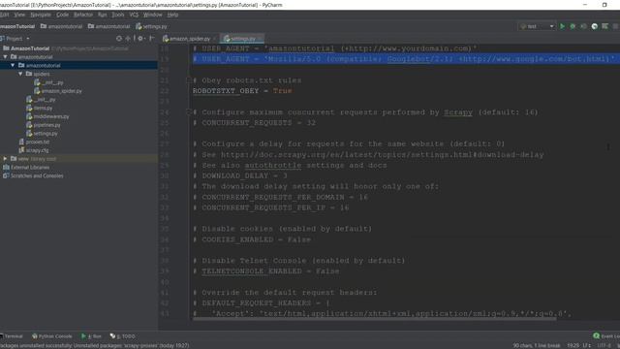
Task: Open the Navigate menu
Action: coord(41,15)
